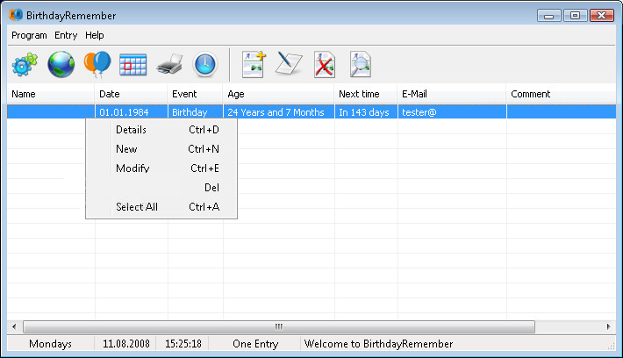Click the printer icon to print

(169, 64)
